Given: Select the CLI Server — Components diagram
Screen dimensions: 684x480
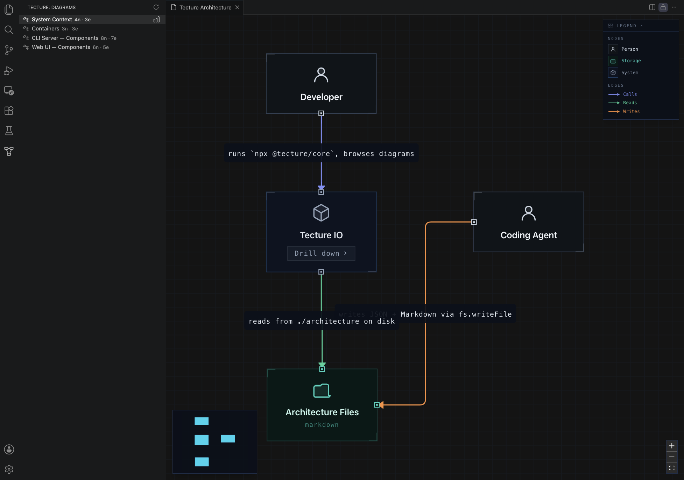Looking at the screenshot, I should (92, 38).
